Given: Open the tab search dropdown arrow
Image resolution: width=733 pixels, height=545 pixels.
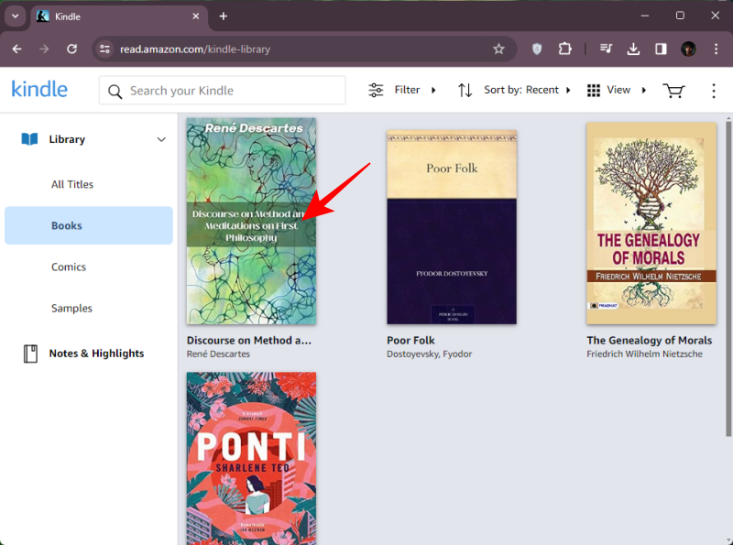Looking at the screenshot, I should pyautogui.click(x=15, y=16).
